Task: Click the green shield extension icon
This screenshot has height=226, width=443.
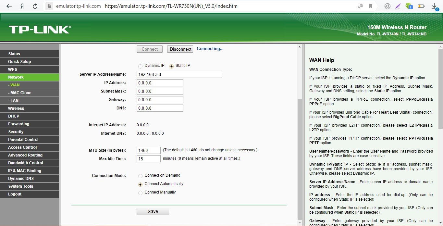Action: [x=409, y=6]
